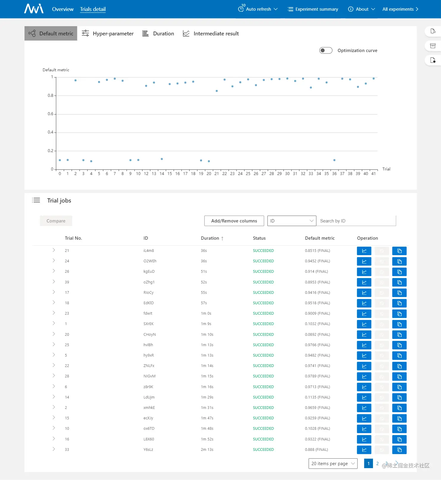Open intermediate result chart for trial iL4m8
This screenshot has width=441, height=480.
coord(364,251)
